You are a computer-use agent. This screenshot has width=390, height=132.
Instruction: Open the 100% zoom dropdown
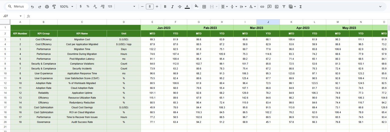coord(66,6)
